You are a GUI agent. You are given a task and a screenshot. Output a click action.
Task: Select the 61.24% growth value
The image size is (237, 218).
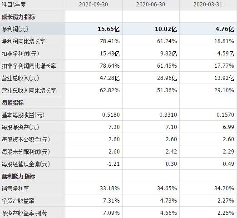167,41
